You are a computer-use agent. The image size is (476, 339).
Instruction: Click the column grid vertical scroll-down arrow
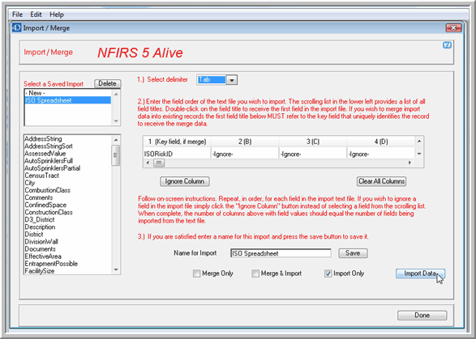point(419,154)
